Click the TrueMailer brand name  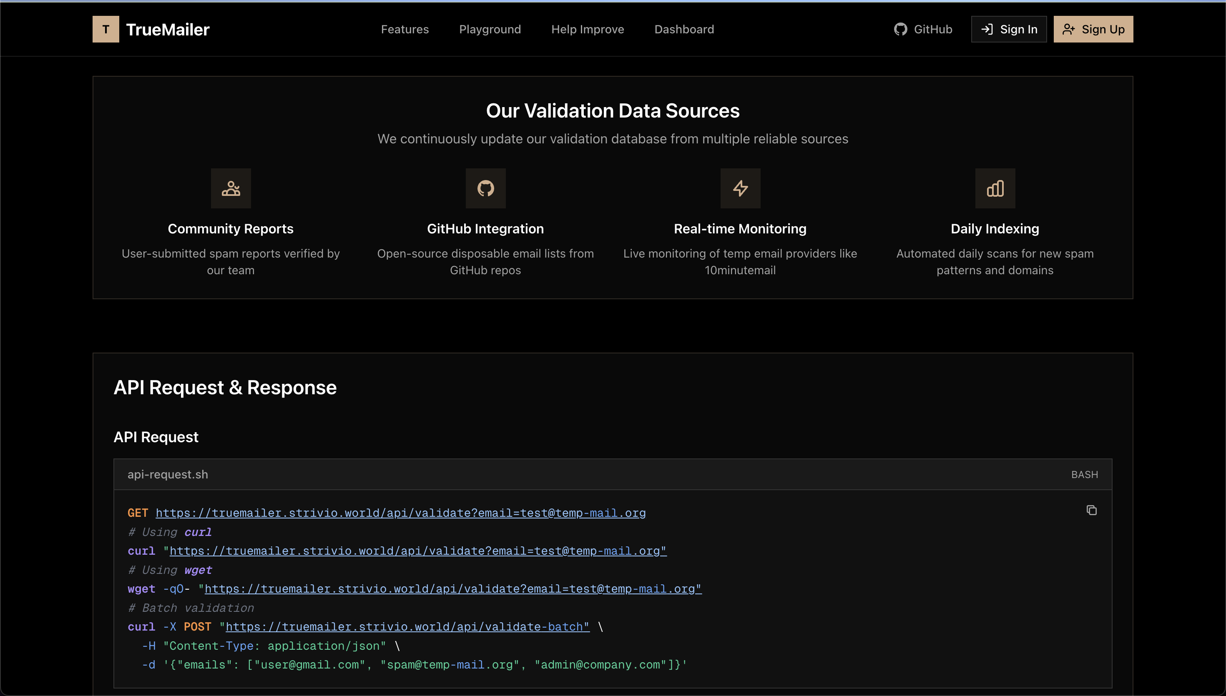coord(167,30)
